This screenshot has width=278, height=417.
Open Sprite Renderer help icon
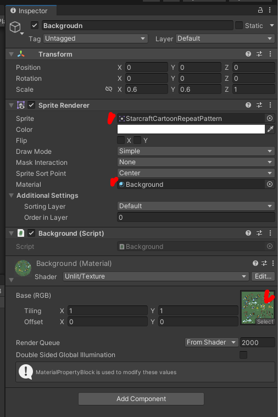(248, 105)
